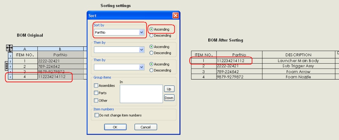Click the table move handle icon
The height and width of the screenshot is (140, 339).
[10, 48]
